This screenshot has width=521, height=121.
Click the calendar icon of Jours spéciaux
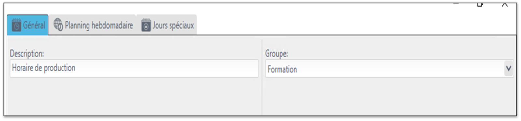pos(146,25)
